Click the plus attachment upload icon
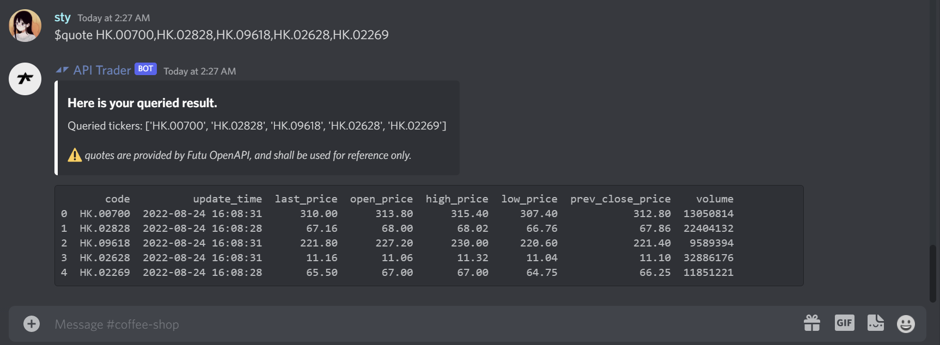Image resolution: width=940 pixels, height=345 pixels. click(31, 323)
